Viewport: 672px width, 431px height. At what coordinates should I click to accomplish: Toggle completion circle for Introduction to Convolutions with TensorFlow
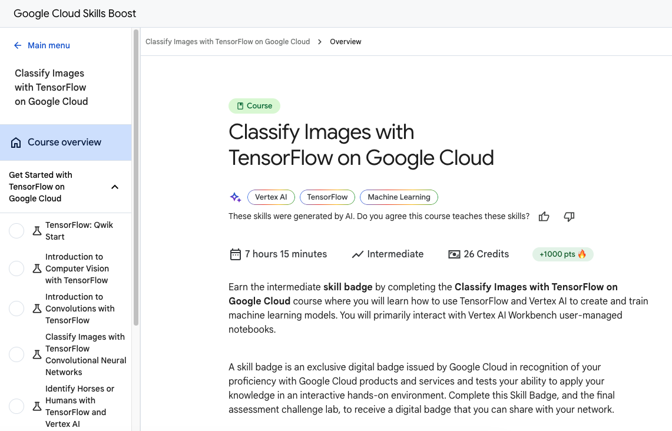(16, 309)
